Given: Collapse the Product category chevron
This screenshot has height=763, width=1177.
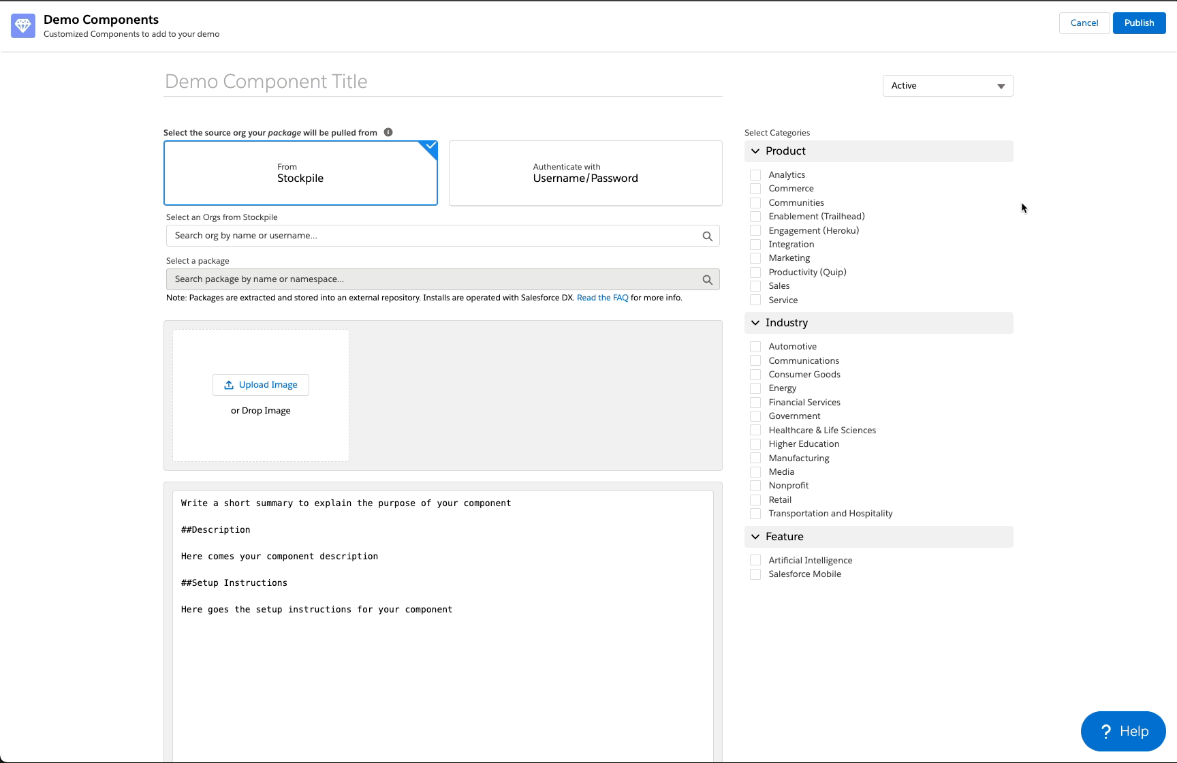Looking at the screenshot, I should tap(755, 151).
